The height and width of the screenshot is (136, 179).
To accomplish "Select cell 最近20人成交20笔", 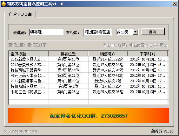I will point(108,70).
